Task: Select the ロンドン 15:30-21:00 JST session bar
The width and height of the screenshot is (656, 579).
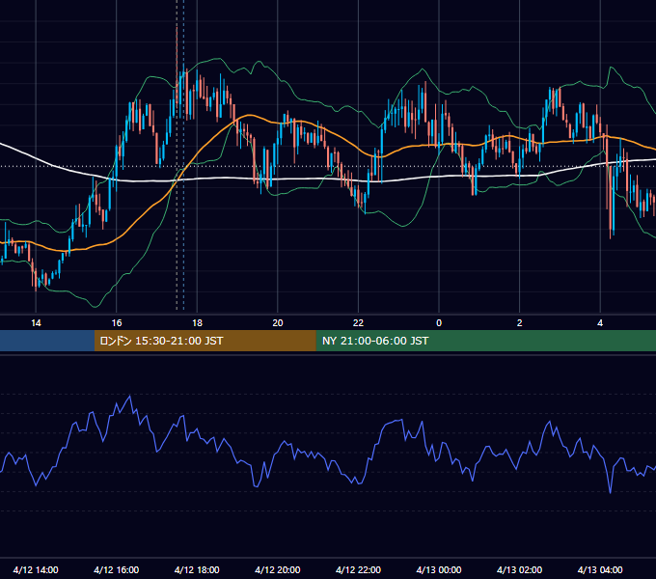Action: (x=205, y=341)
